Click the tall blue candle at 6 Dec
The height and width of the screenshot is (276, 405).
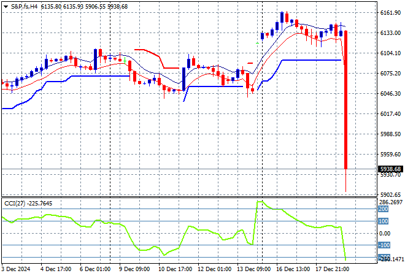(96, 59)
